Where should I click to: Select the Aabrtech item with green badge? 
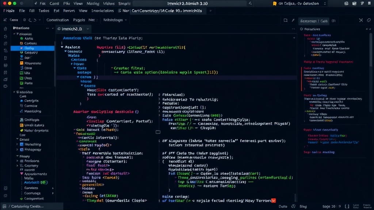36,182
